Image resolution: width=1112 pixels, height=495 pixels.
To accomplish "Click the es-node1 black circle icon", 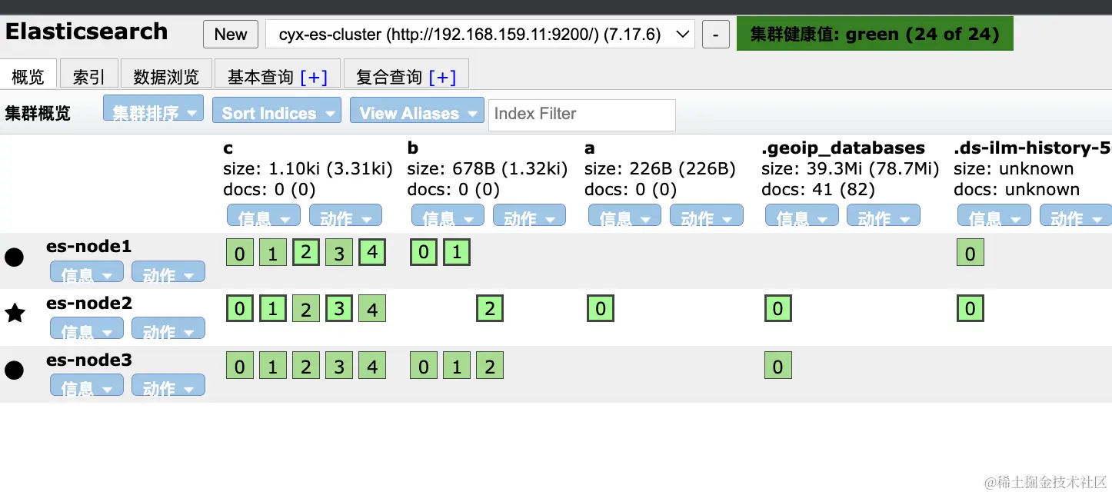I will (14, 257).
